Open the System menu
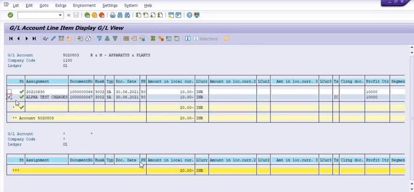Viewport: 414px width, 192px height. [131, 5]
